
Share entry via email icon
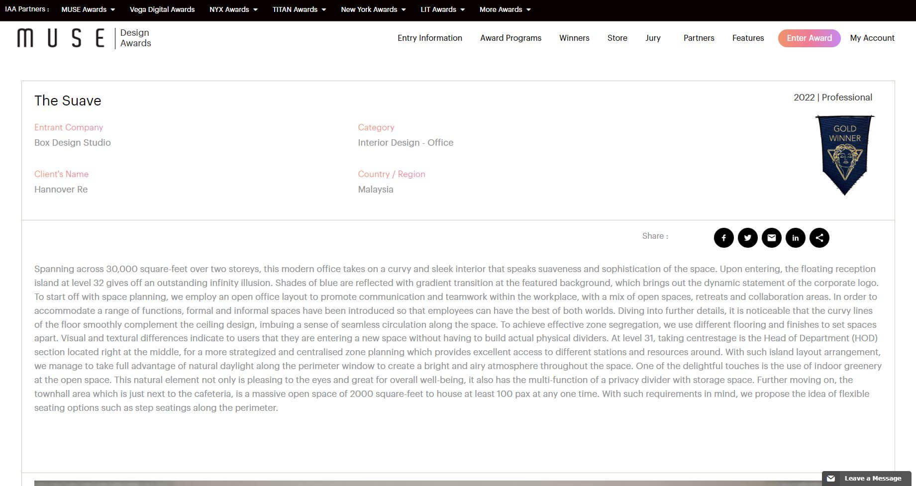pos(771,238)
